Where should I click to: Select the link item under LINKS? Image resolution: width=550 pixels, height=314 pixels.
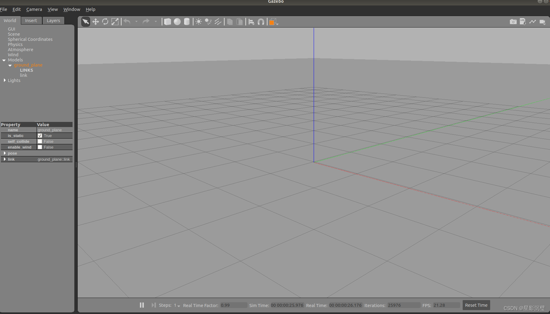coord(24,75)
